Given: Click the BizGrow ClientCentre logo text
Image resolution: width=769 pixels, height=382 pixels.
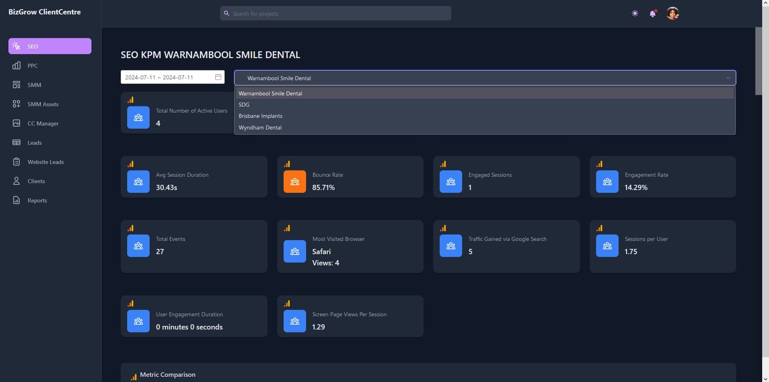Looking at the screenshot, I should (x=45, y=12).
